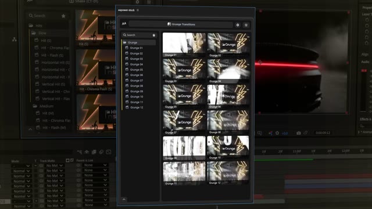Click the Parent & Link column header
Screen dimensions: 372x209
click(85, 160)
